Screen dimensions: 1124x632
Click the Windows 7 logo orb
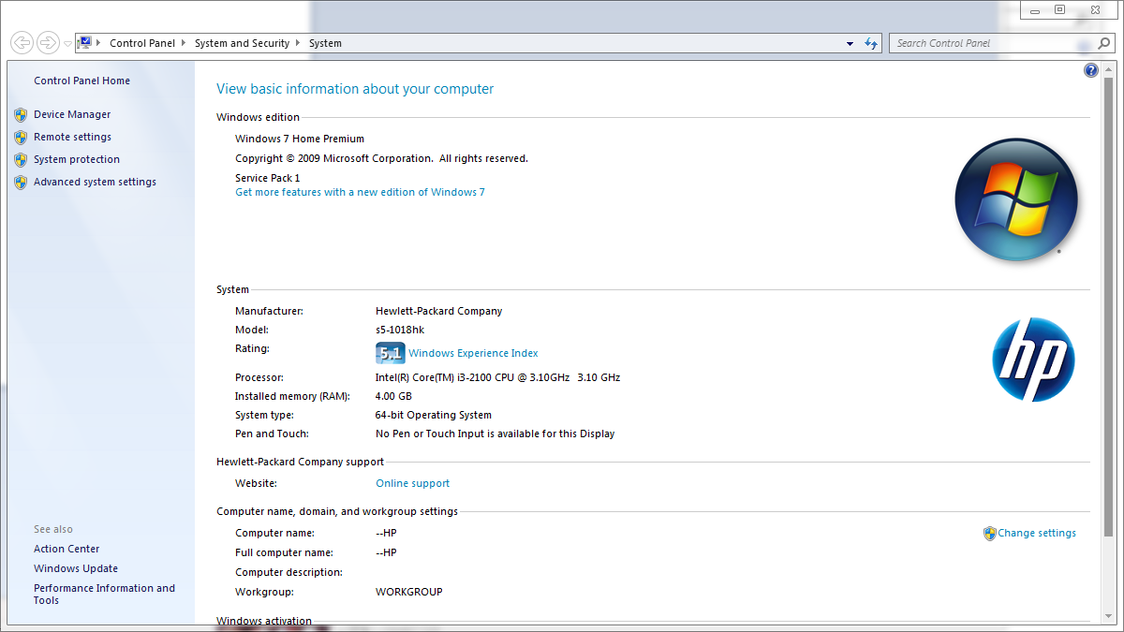coord(1016,199)
